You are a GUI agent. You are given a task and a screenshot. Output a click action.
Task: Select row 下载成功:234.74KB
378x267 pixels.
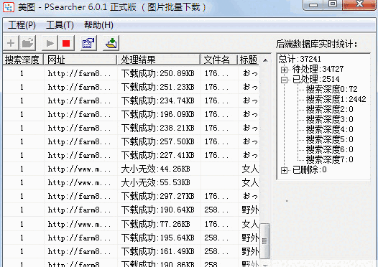tap(132, 100)
